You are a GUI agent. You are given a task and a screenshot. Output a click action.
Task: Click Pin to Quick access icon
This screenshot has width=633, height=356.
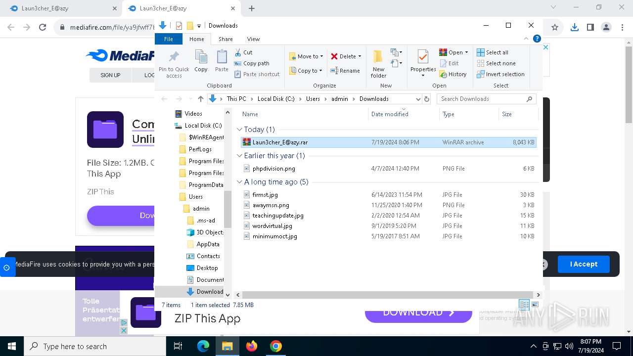pyautogui.click(x=174, y=64)
